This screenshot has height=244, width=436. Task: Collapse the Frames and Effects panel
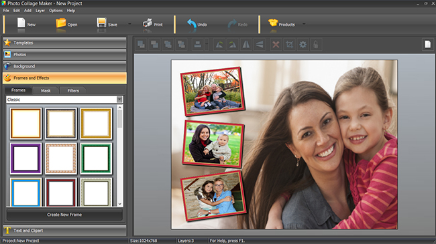(64, 78)
